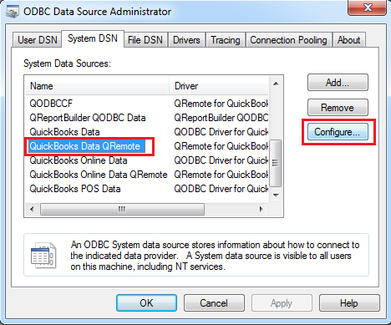
Task: Select QuickBooks Online Data QRemote row
Action: pyautogui.click(x=99, y=175)
